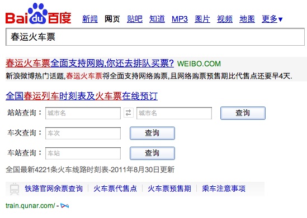Image resolution: width=307 pixels, height=218 pixels.
Task: Open 火车票预售期 link
Action: pos(169,188)
